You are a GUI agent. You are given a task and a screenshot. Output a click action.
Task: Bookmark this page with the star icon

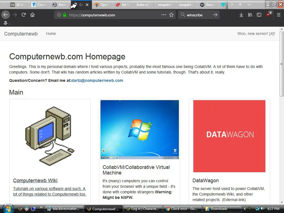click(x=171, y=15)
